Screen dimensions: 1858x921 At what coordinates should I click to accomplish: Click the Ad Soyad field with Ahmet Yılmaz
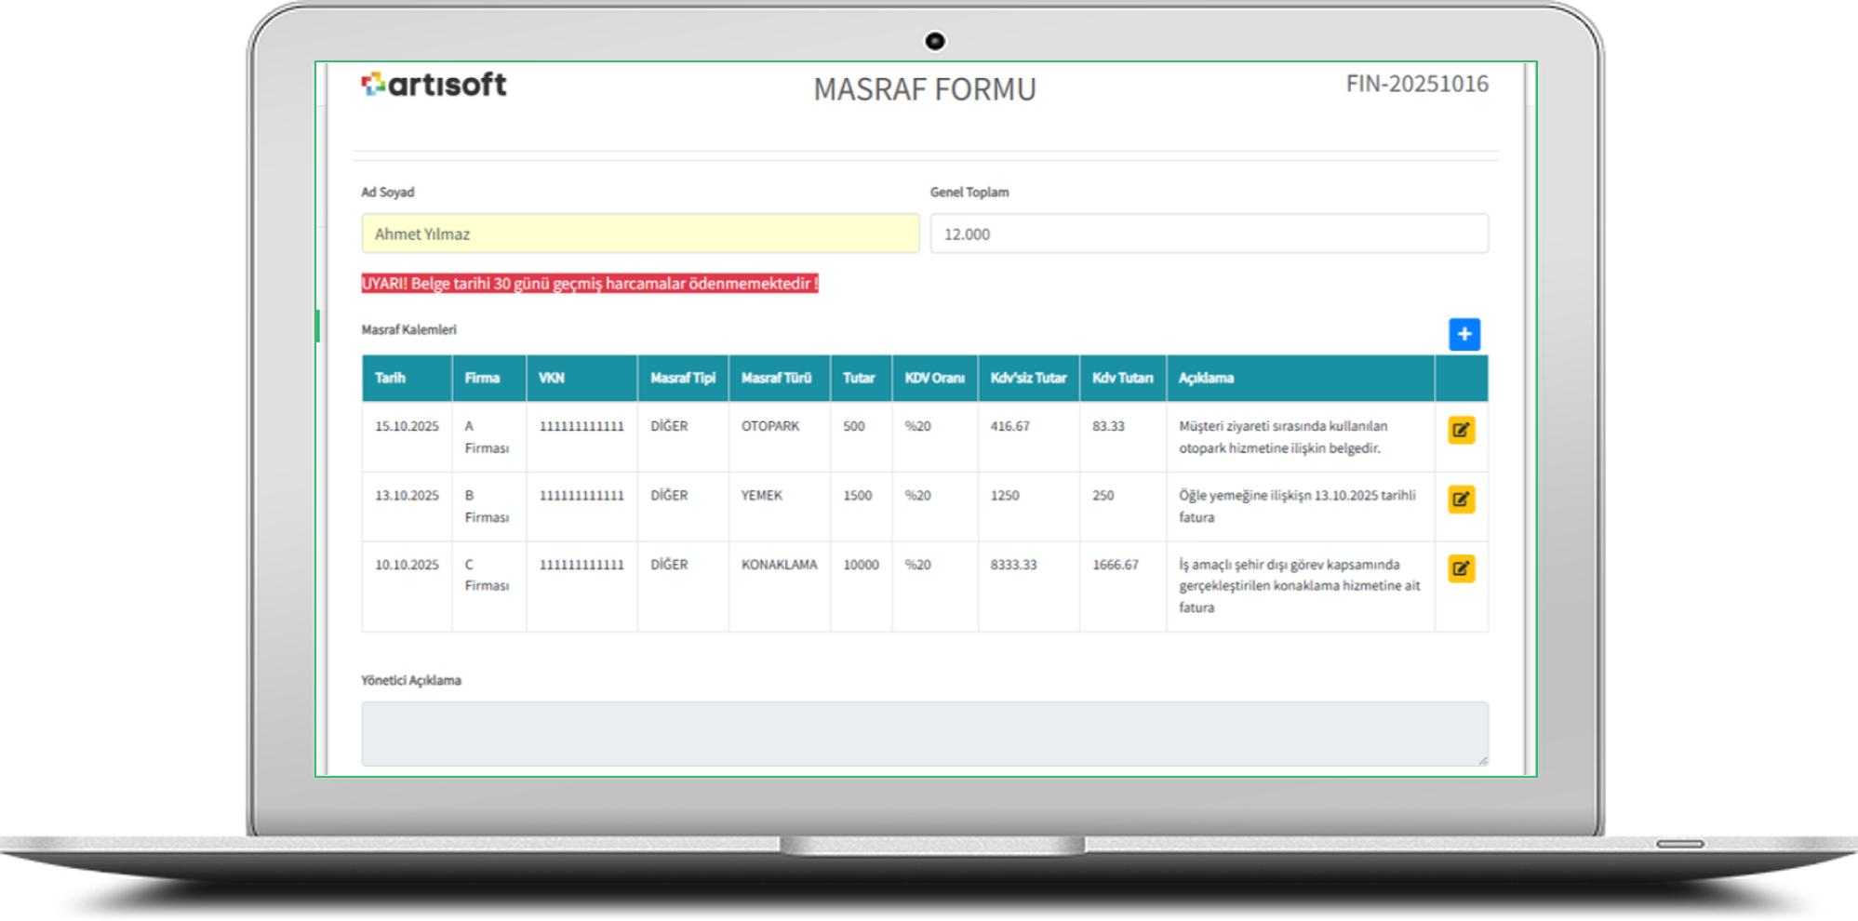(640, 234)
